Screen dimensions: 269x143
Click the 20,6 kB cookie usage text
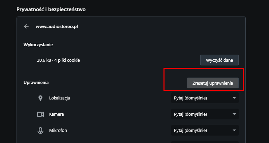click(58, 60)
